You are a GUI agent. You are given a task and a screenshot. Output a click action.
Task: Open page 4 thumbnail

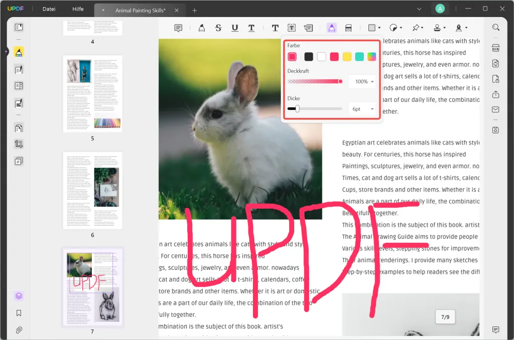93,28
